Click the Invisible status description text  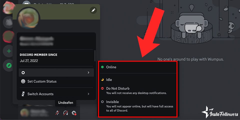tap(140, 108)
